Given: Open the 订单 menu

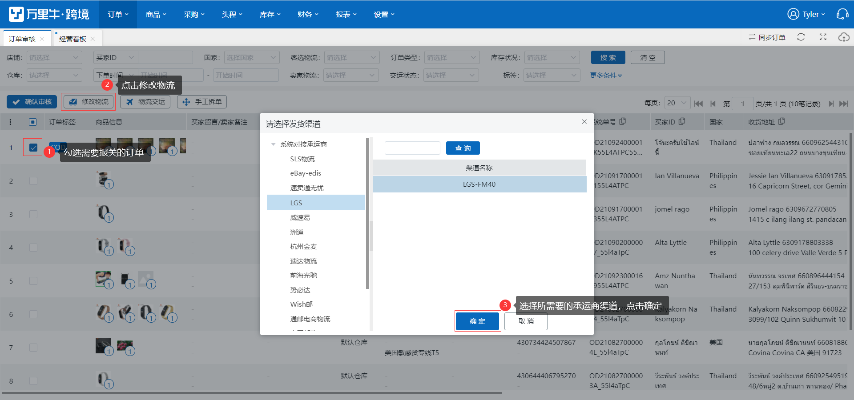Looking at the screenshot, I should coord(118,14).
